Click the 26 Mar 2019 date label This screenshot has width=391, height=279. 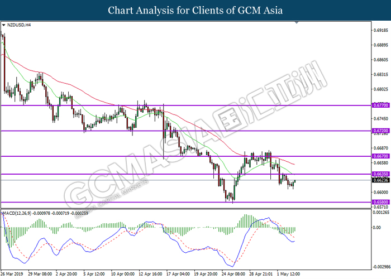point(12,274)
